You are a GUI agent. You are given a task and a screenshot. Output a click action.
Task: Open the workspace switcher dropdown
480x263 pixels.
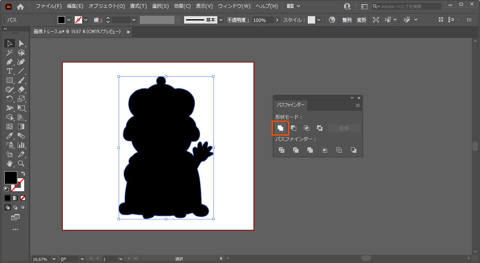coord(294,6)
